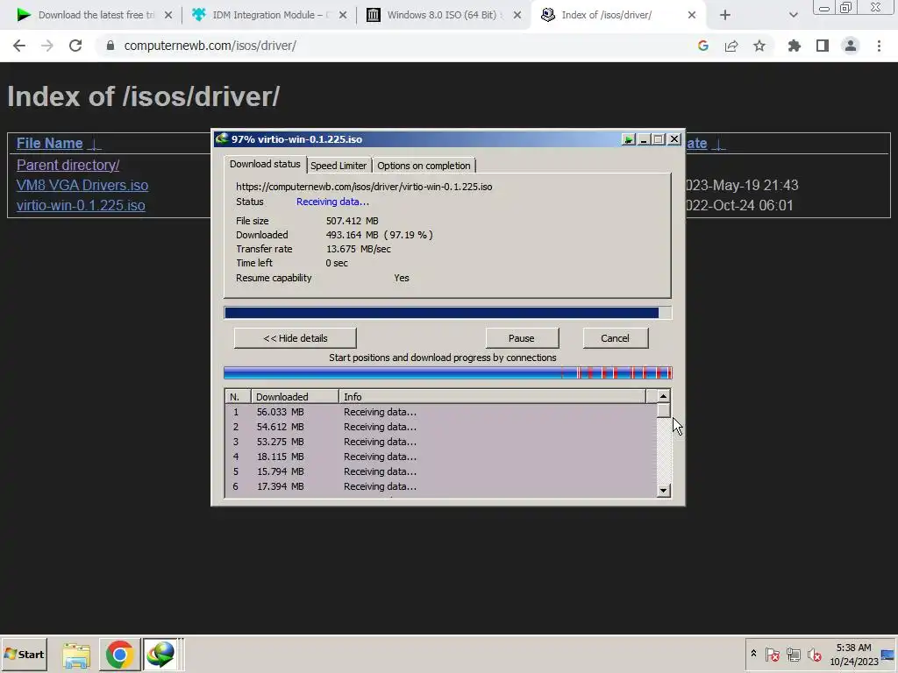Image resolution: width=898 pixels, height=673 pixels.
Task: Click the << Hide details button
Action: pos(296,338)
